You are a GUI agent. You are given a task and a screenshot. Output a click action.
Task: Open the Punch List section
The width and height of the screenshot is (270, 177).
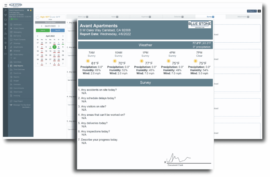tap(18, 73)
